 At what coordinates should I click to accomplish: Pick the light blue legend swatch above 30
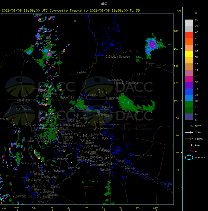point(189,98)
